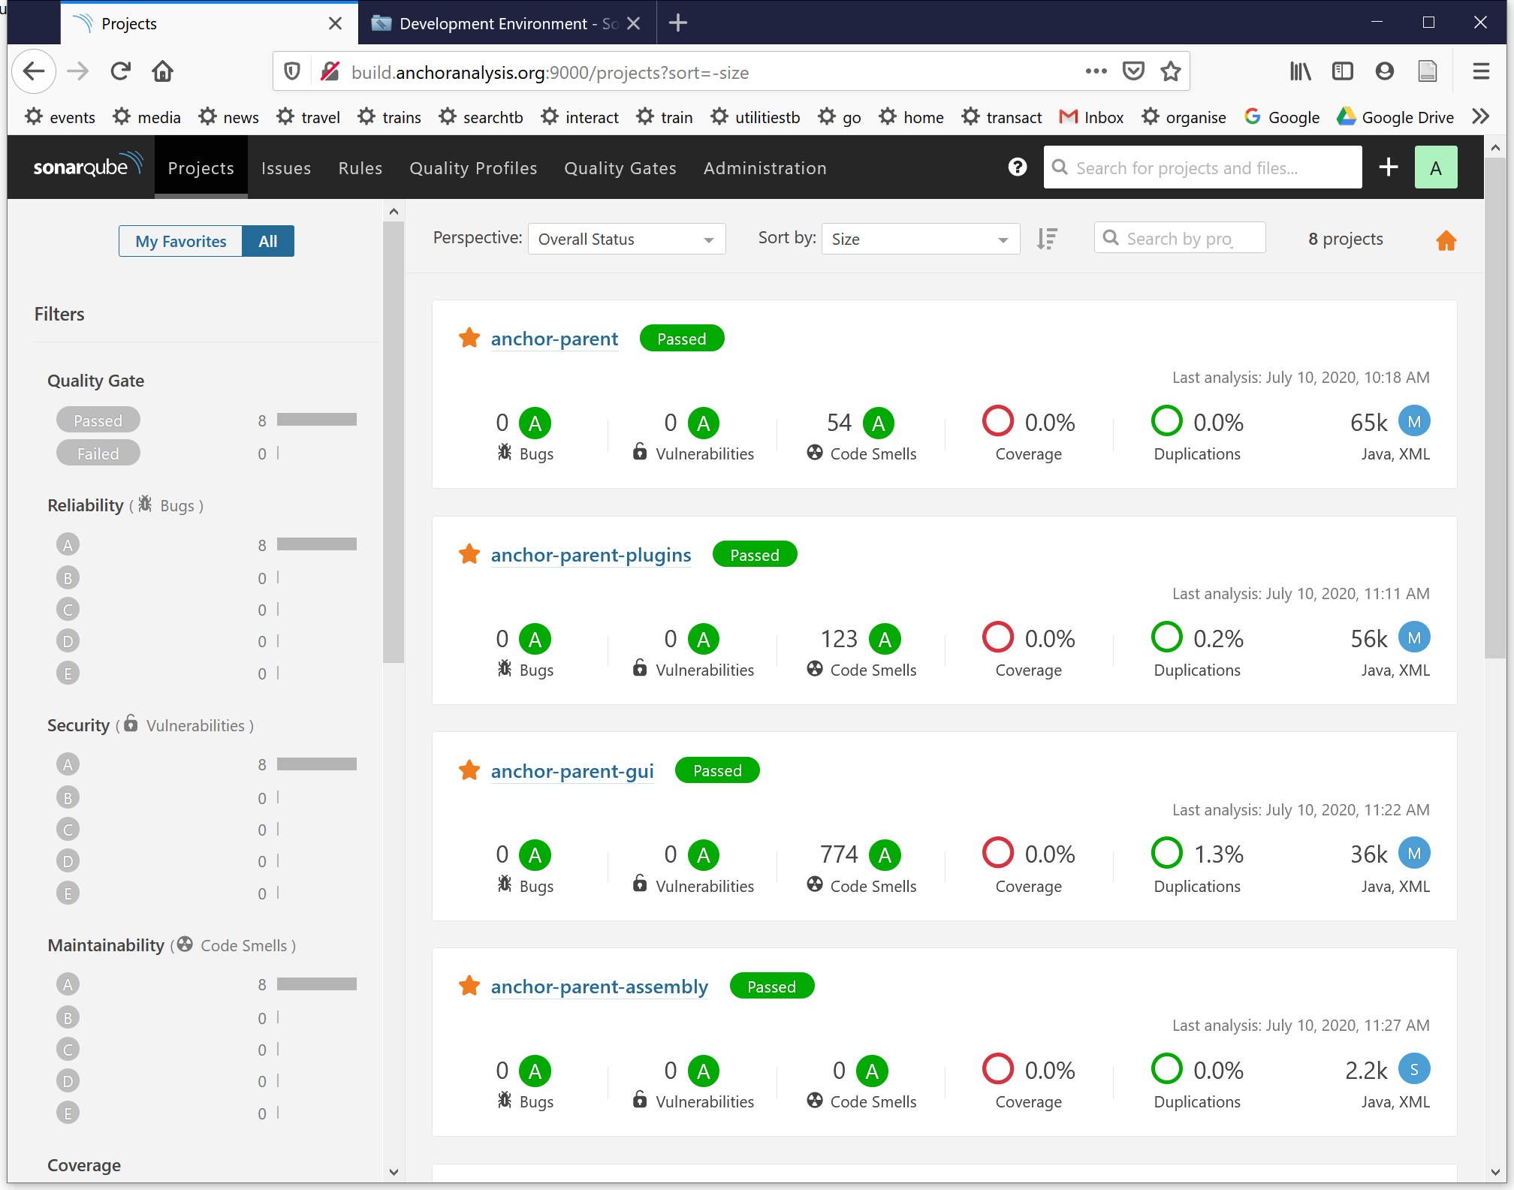Open the anchor-parent-assembly project link
This screenshot has width=1514, height=1190.
[599, 987]
